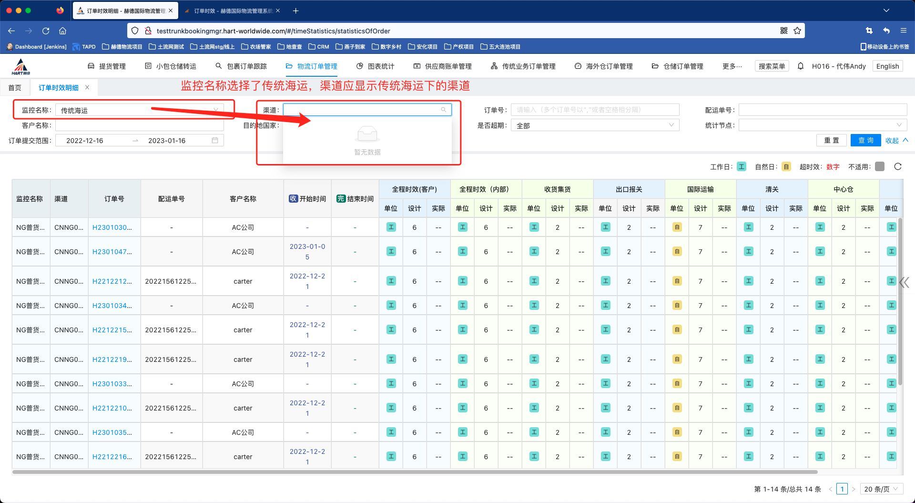Collapse the filter panel with 收起
The width and height of the screenshot is (915, 503).
pos(896,141)
